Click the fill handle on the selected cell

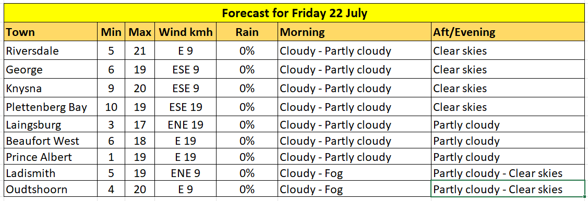click(x=585, y=196)
